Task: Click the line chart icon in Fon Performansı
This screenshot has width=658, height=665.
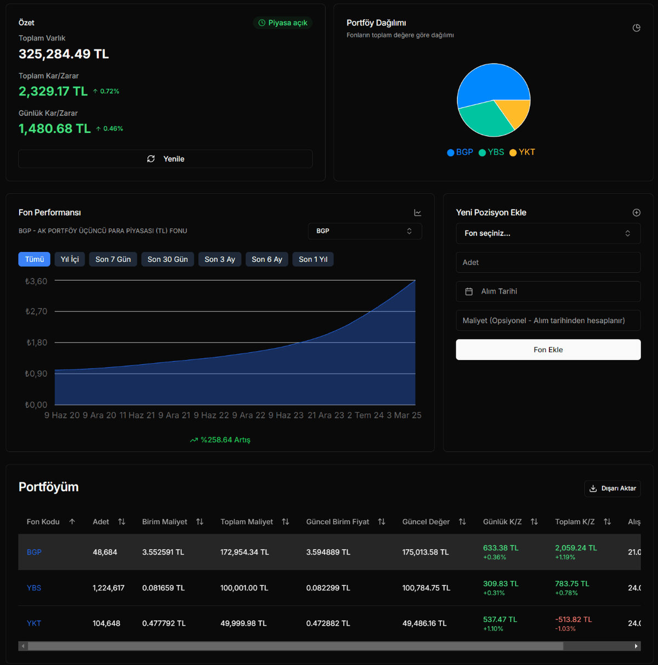Action: [x=417, y=212]
